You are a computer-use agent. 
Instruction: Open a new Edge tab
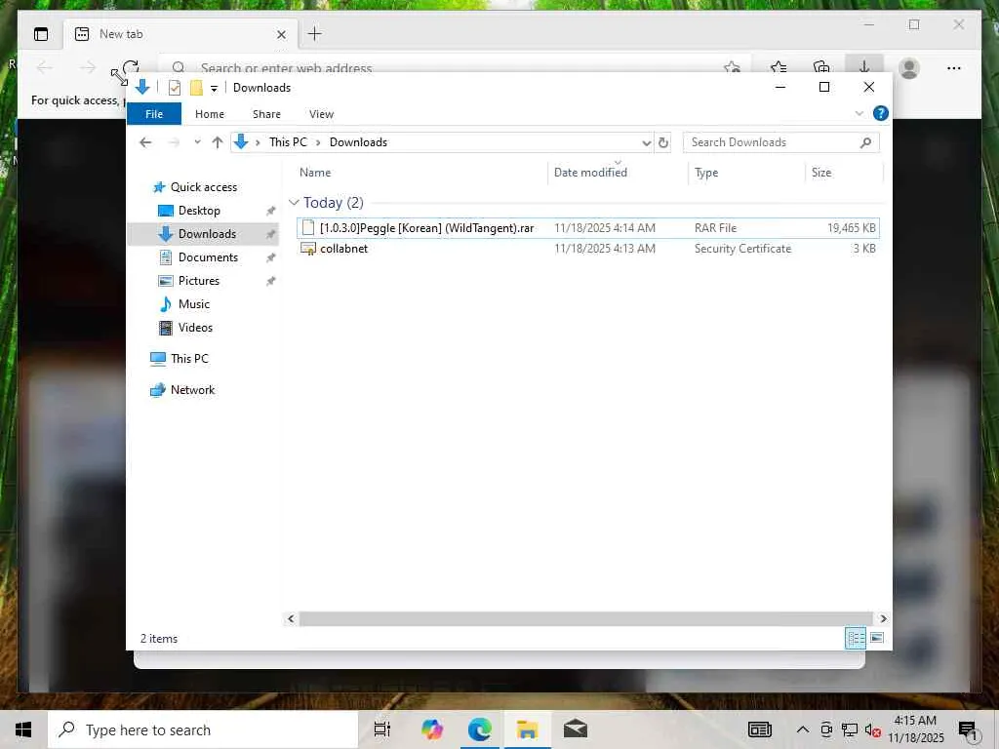(315, 34)
